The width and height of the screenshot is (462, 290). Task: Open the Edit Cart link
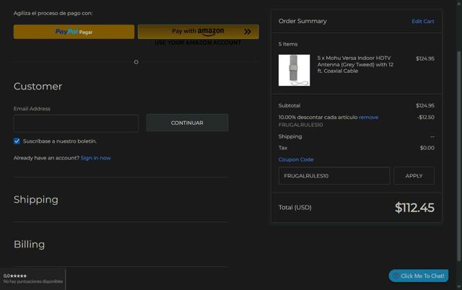tap(423, 21)
